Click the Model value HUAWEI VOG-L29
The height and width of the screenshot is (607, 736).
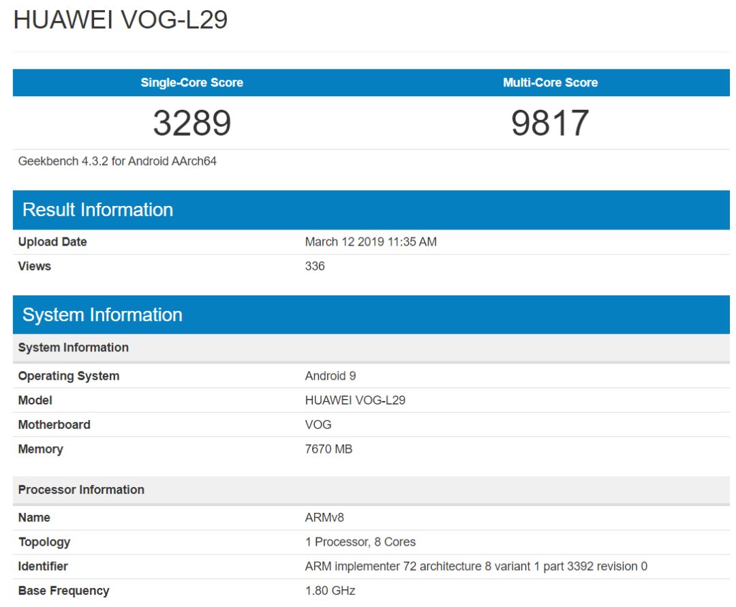point(355,400)
